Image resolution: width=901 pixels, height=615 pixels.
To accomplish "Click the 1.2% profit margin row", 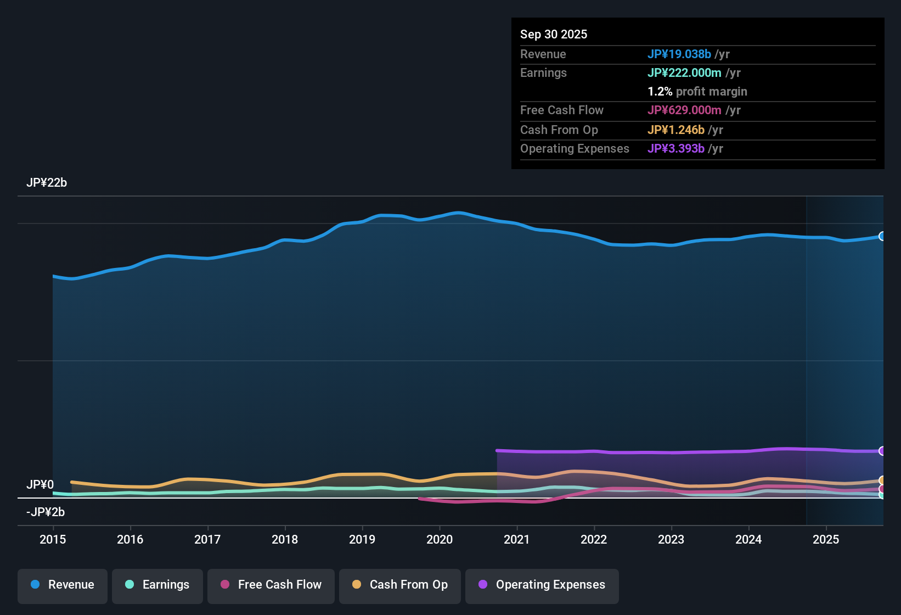I will pyautogui.click(x=697, y=91).
